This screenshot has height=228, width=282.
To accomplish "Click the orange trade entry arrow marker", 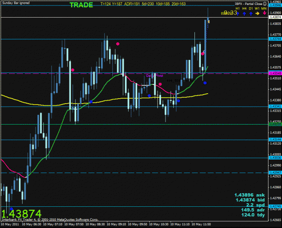I will pos(208,22).
